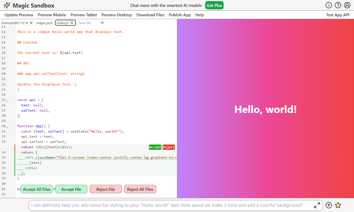Click the Magic Sandbox sparkle logo
The height and width of the screenshot is (212, 354).
[7, 5]
